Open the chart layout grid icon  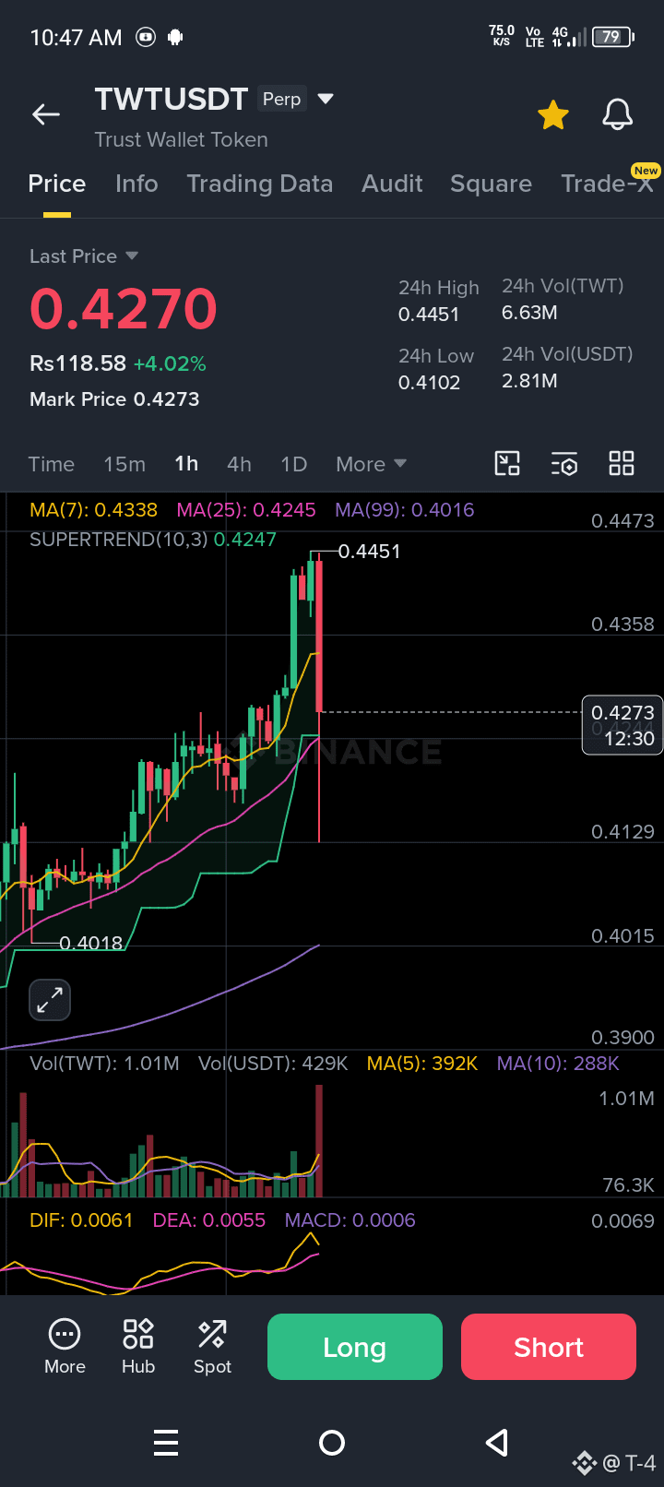[622, 463]
